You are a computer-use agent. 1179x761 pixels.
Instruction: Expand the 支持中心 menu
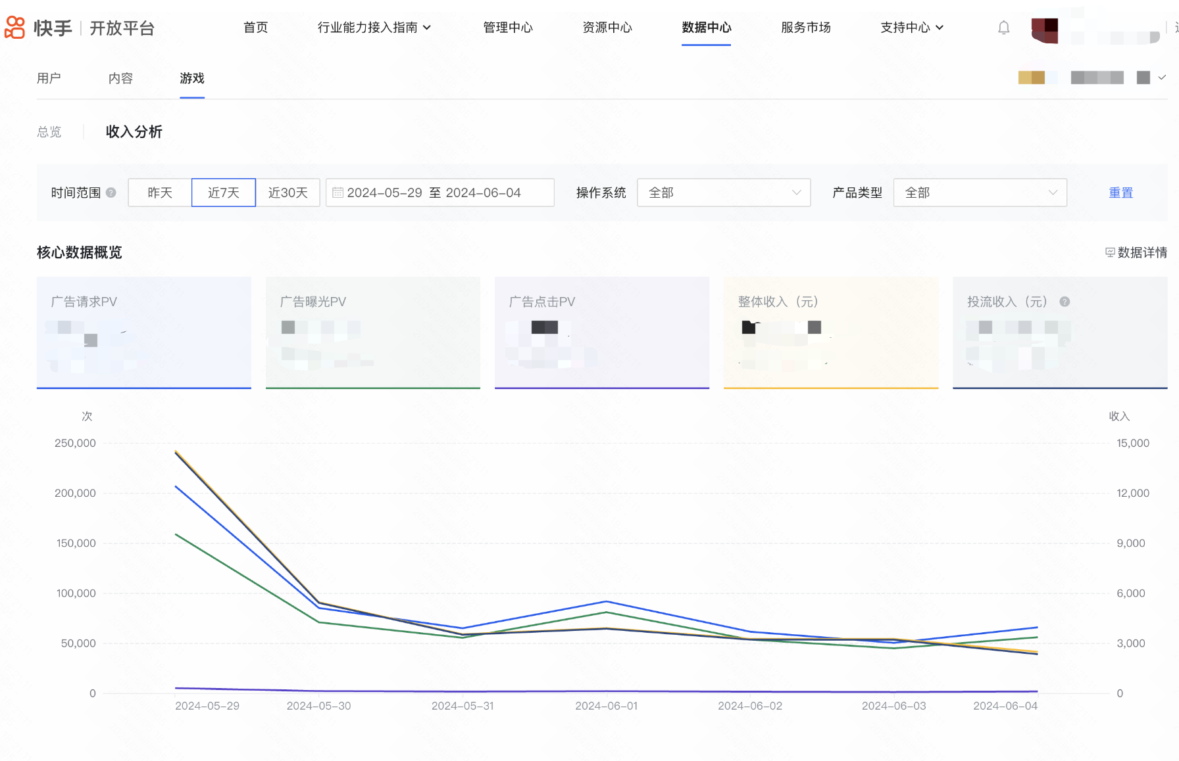[912, 28]
